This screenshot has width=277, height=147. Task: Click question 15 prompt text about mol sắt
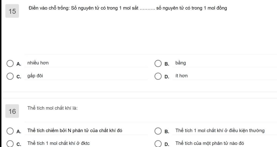click(x=128, y=8)
